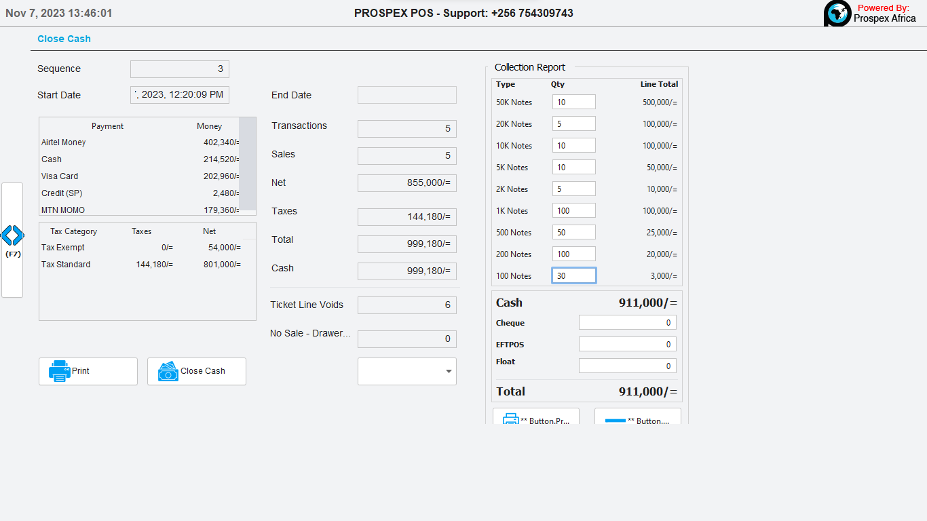The height and width of the screenshot is (521, 927).
Task: Click the blue bar icon button in Collection Report
Action: pyautogui.click(x=615, y=421)
